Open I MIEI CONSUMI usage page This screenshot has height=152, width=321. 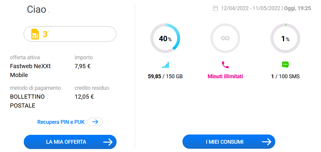point(225,142)
